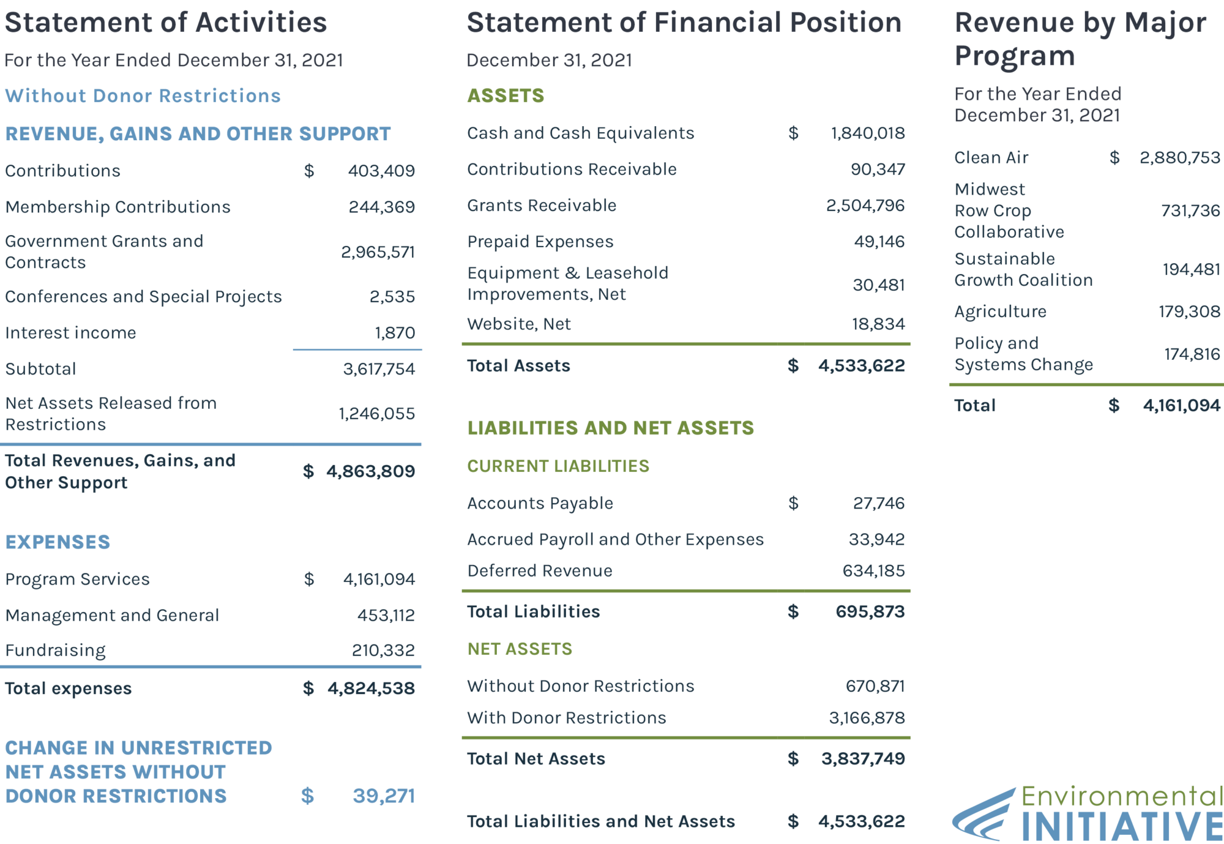Click the EXPENSES section header

[58, 542]
